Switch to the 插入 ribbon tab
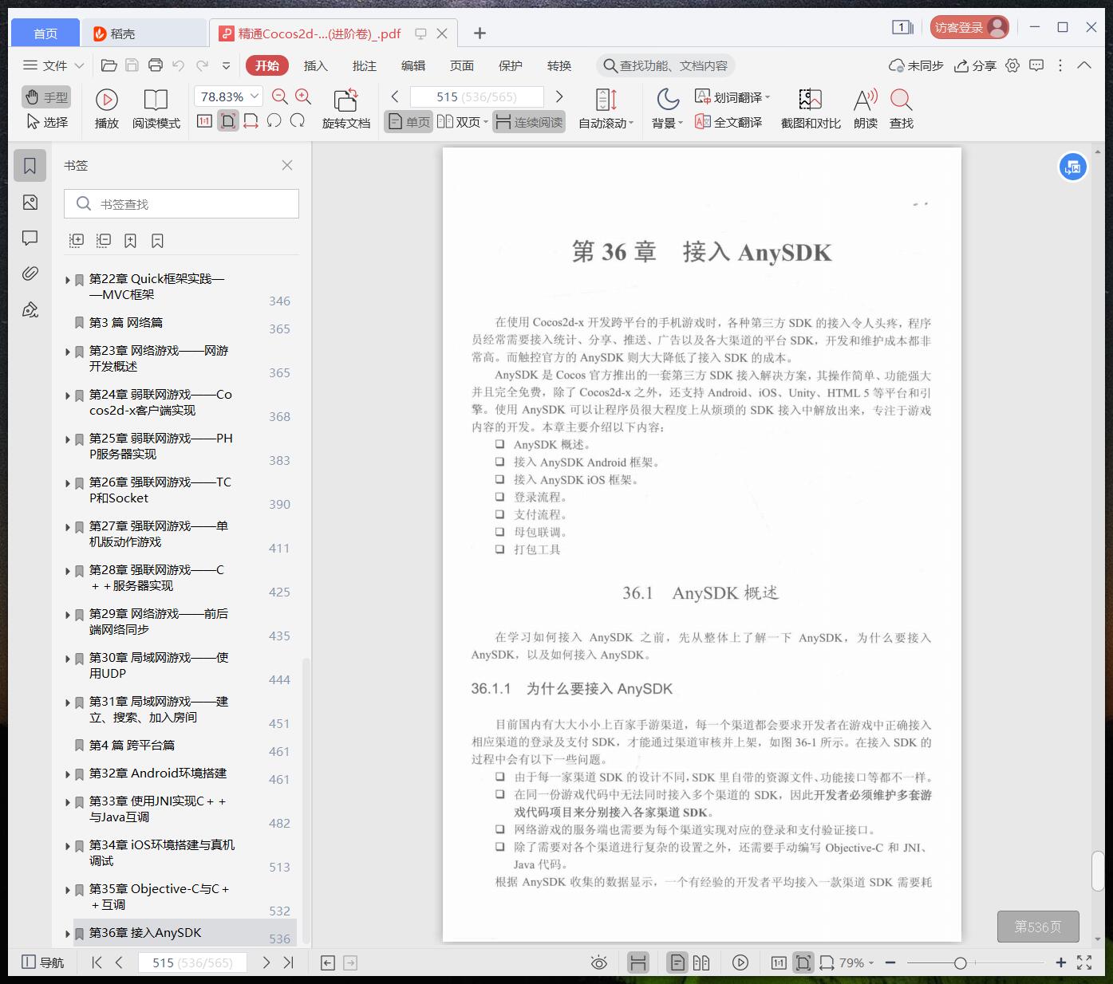The width and height of the screenshot is (1113, 984). (316, 65)
